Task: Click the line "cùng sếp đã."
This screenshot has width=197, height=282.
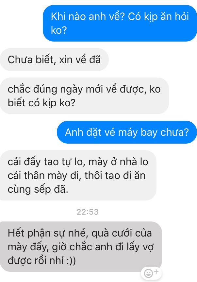Action: (38, 189)
